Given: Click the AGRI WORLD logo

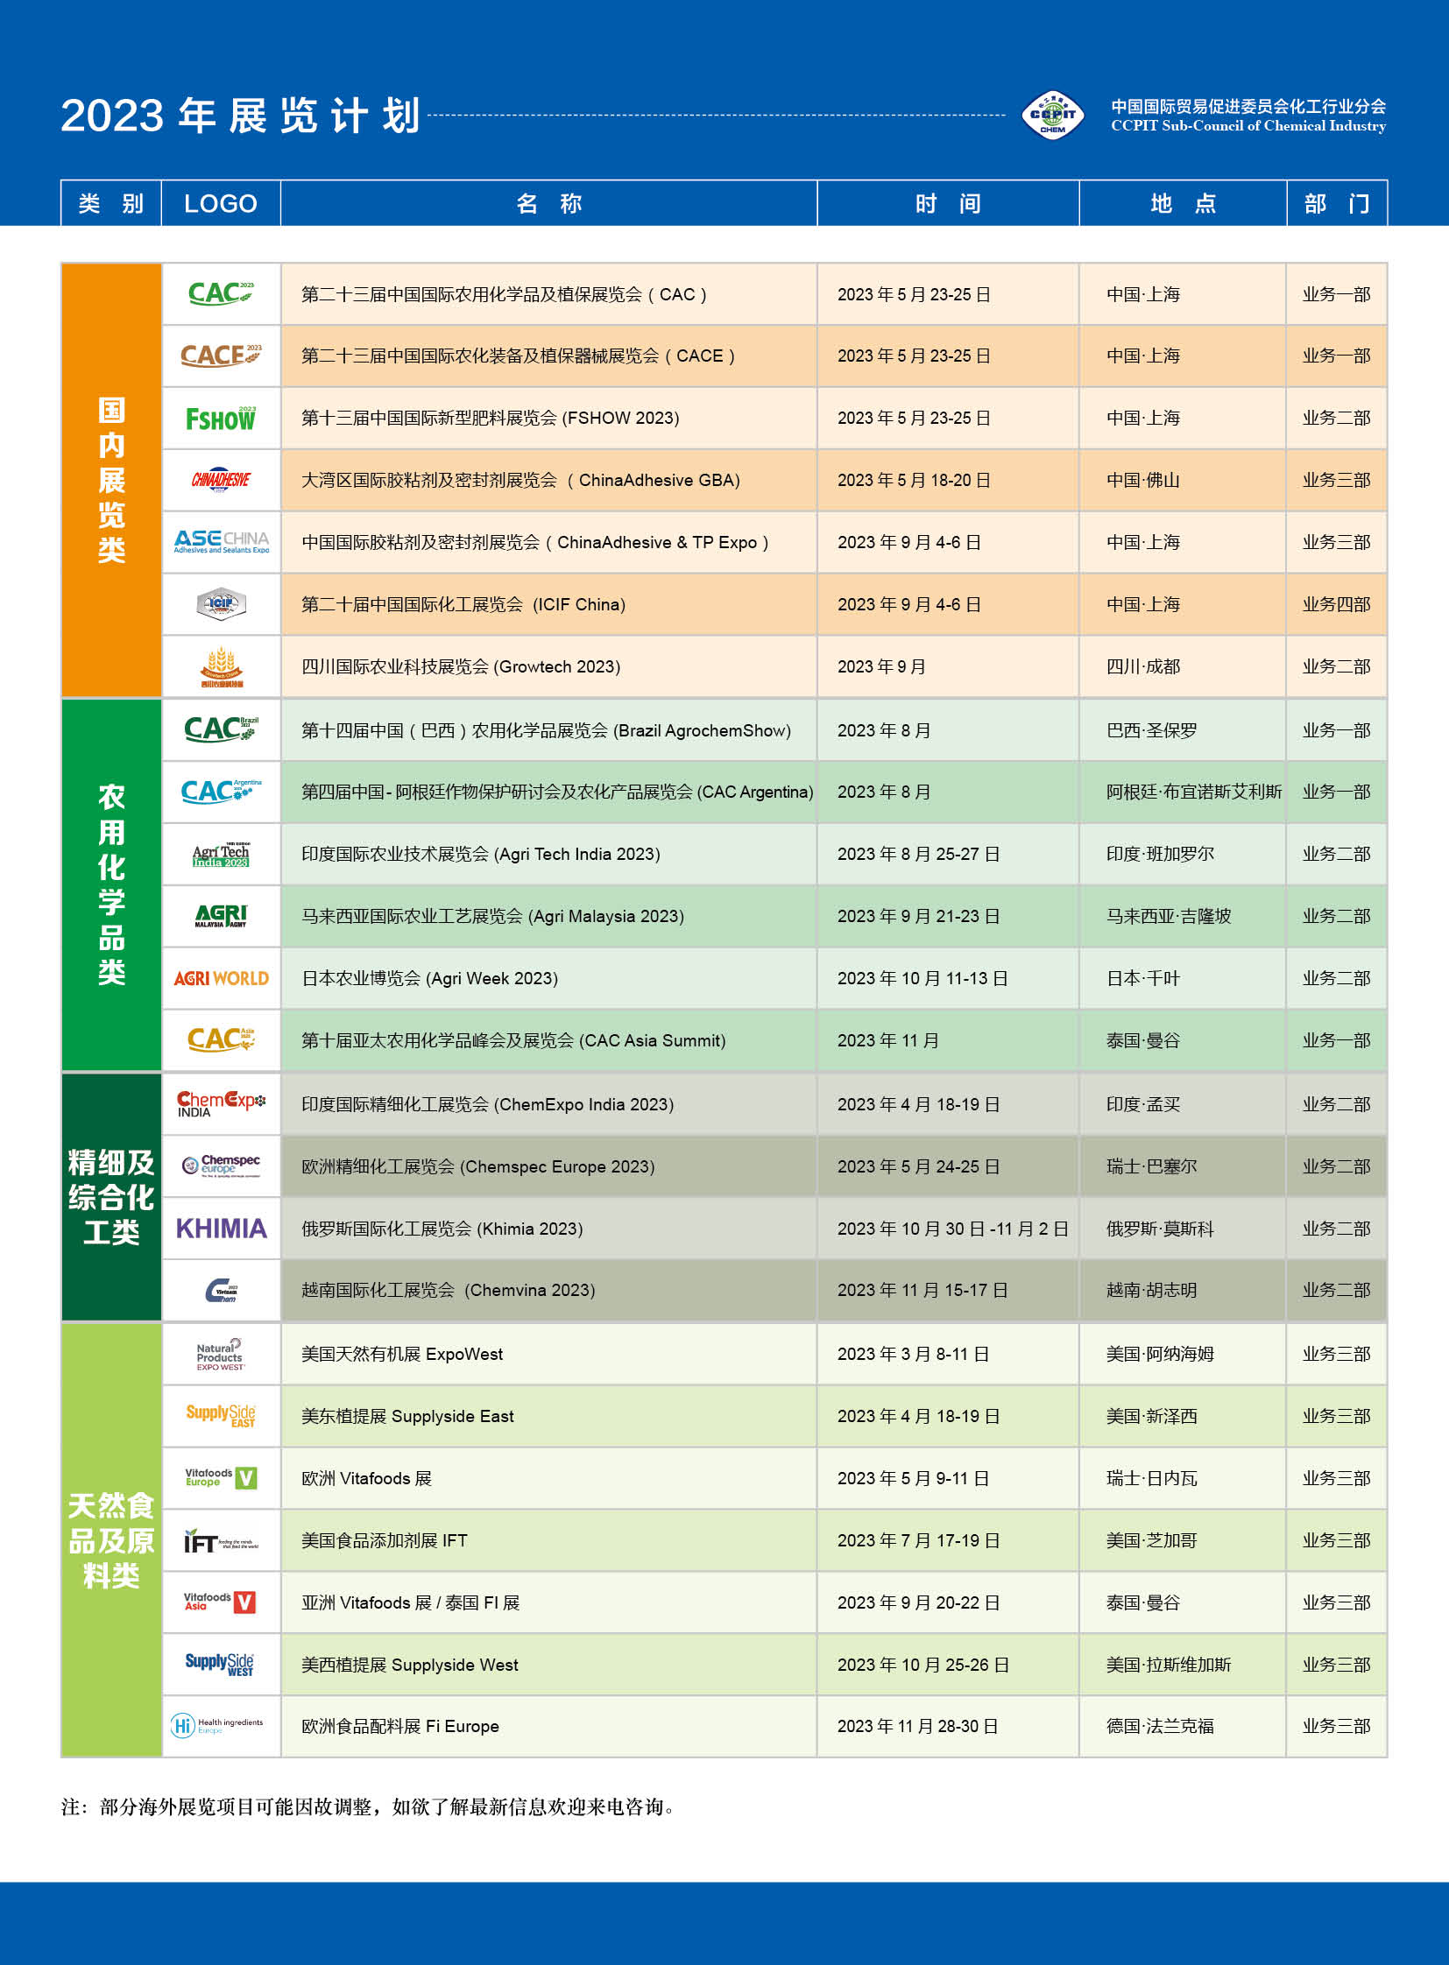Looking at the screenshot, I should [221, 978].
